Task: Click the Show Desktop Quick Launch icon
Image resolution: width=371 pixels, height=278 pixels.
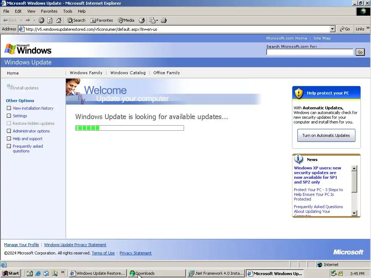Action: pos(30,273)
